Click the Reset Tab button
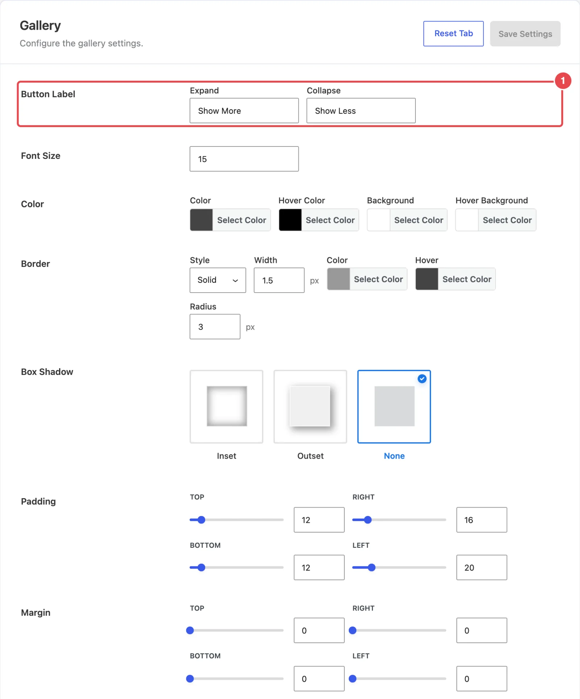 [x=453, y=34]
